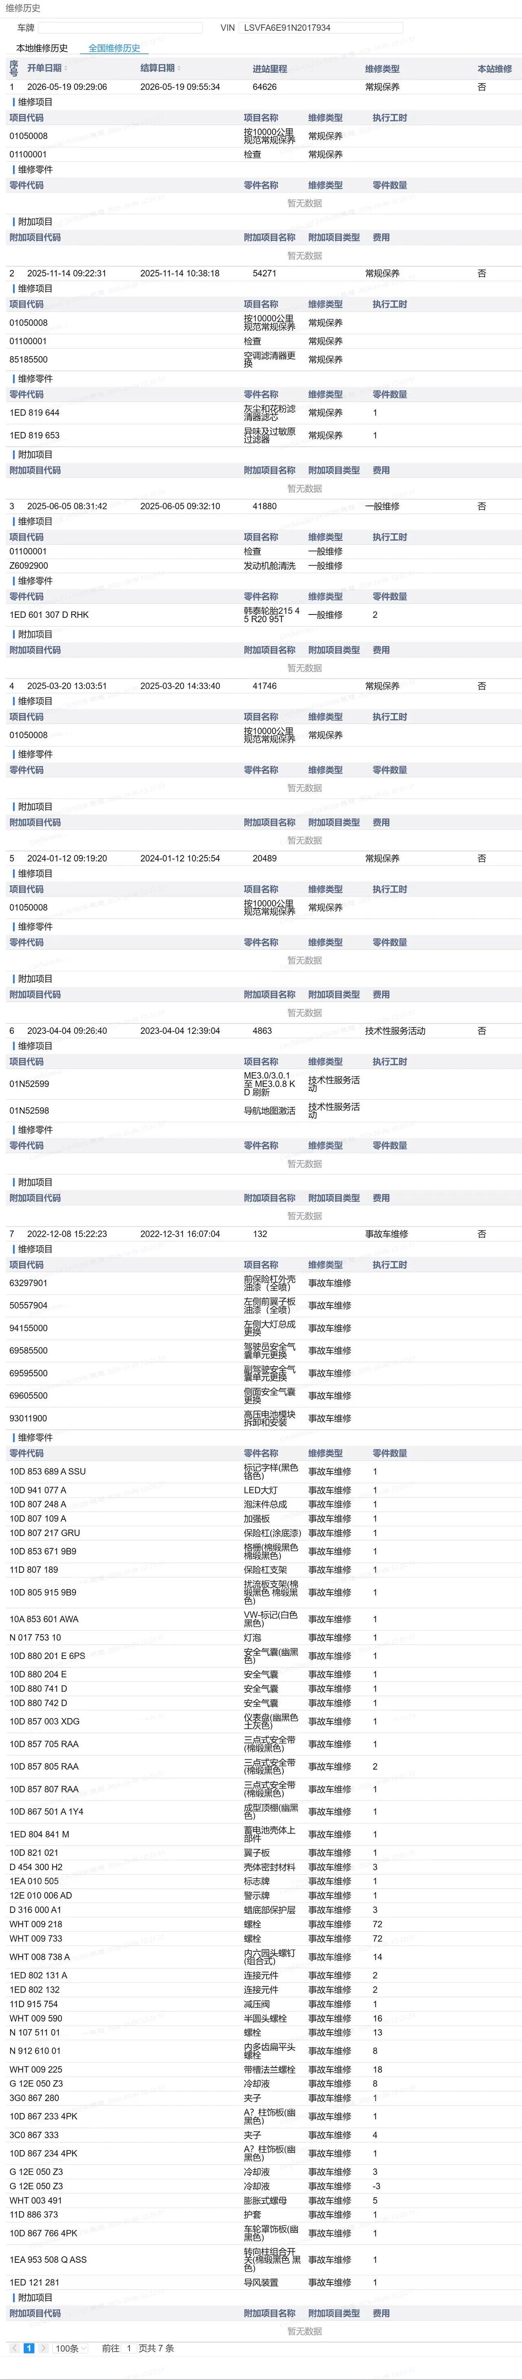The height and width of the screenshot is (2380, 522).
Task: Go to next page arrow
Action: 42,2348
